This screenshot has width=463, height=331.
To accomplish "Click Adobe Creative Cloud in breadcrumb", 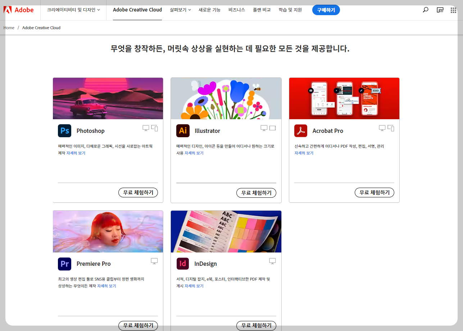I will (x=41, y=28).
